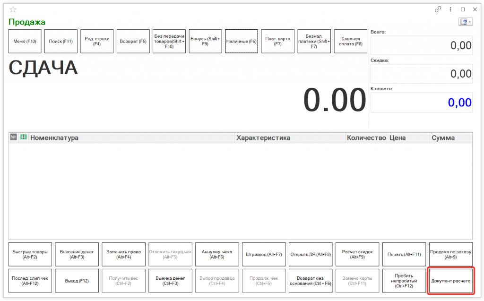
Task: Click the № column header
Action: 14,138
